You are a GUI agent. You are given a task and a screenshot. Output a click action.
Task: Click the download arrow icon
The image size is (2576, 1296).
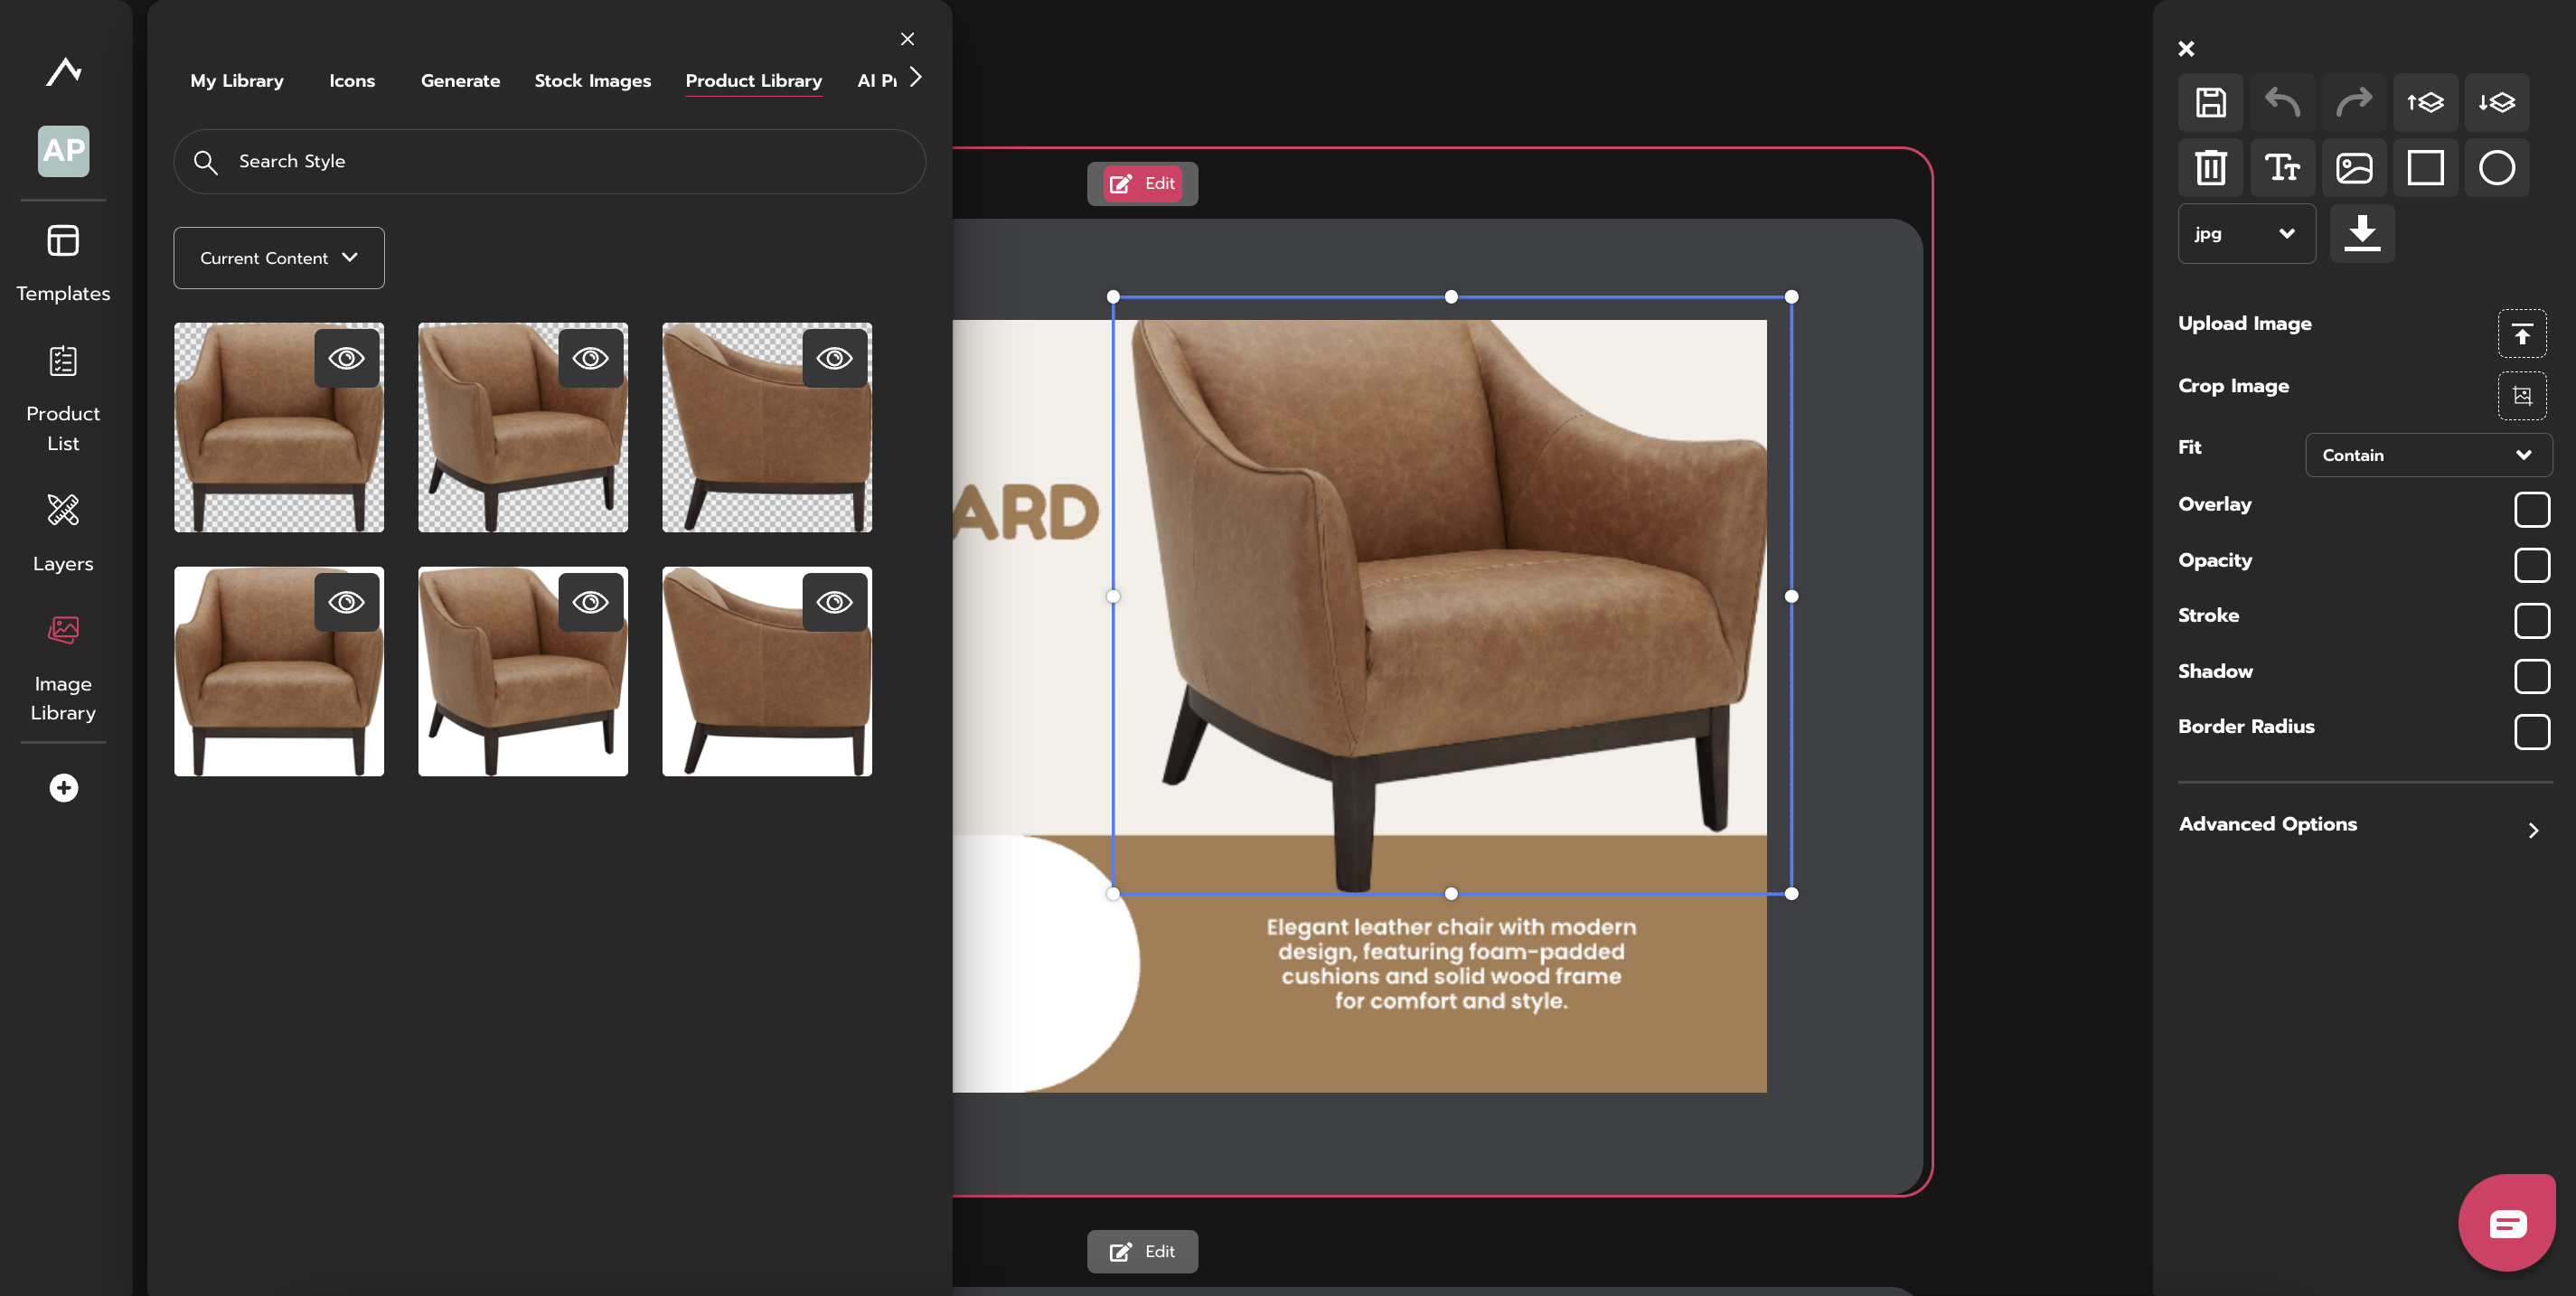(x=2361, y=233)
